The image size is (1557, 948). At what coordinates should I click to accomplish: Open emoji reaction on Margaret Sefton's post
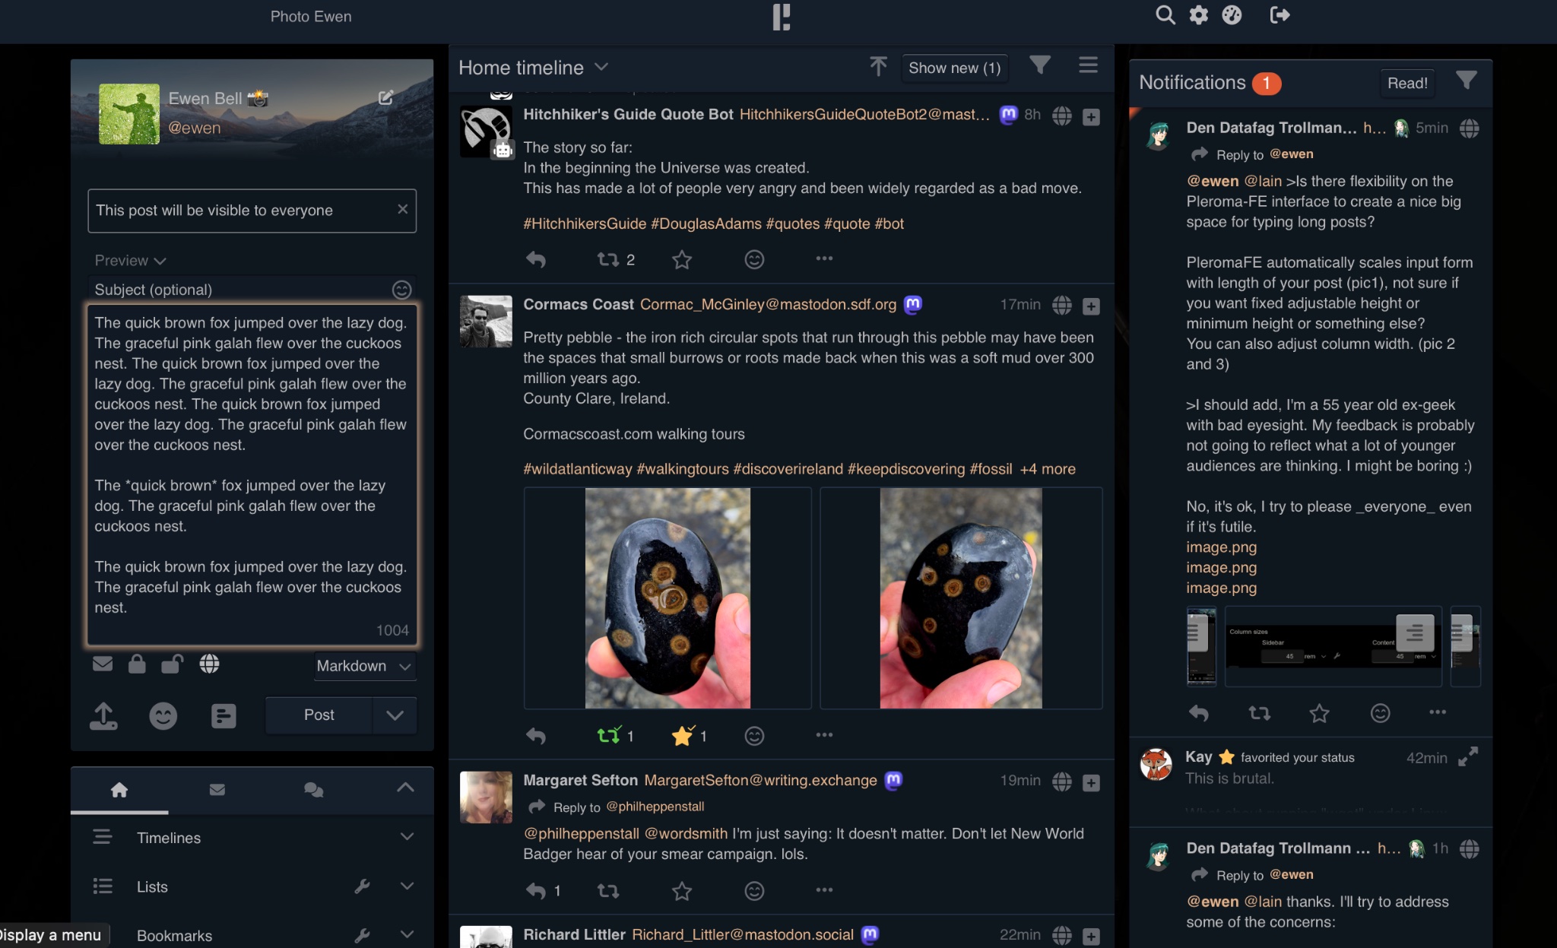(x=753, y=891)
